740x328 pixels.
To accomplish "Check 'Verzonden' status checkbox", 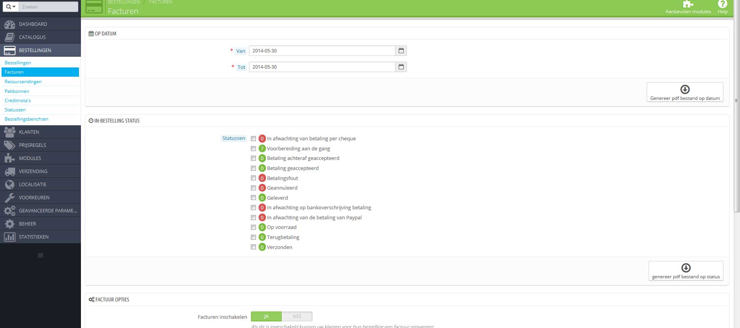I will point(253,247).
